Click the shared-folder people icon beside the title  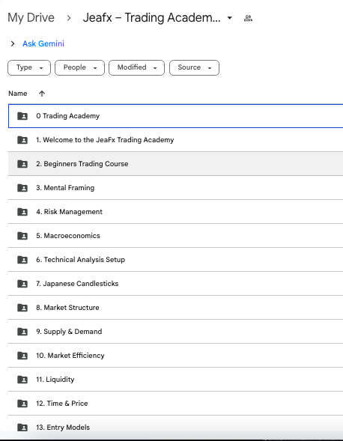[248, 19]
